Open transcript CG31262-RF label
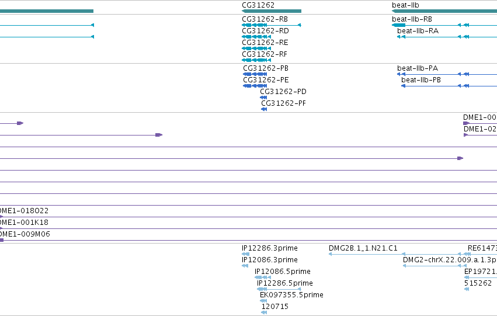The width and height of the screenshot is (497, 316). pyautogui.click(x=265, y=54)
